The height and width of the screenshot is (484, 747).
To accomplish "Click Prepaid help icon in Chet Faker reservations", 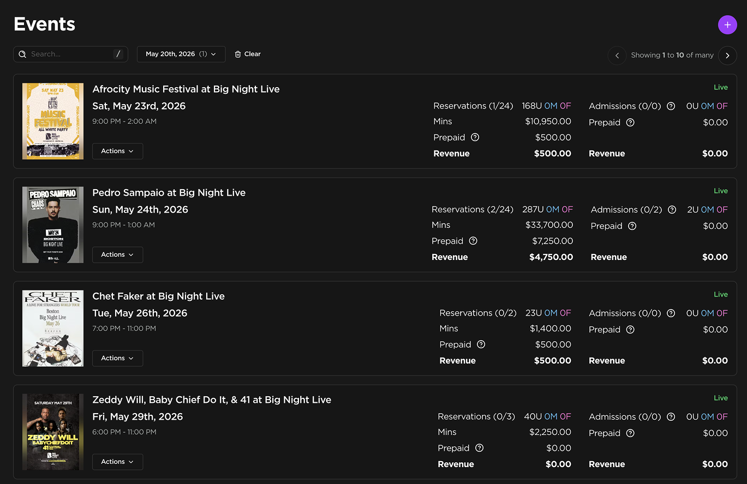I will [x=481, y=344].
